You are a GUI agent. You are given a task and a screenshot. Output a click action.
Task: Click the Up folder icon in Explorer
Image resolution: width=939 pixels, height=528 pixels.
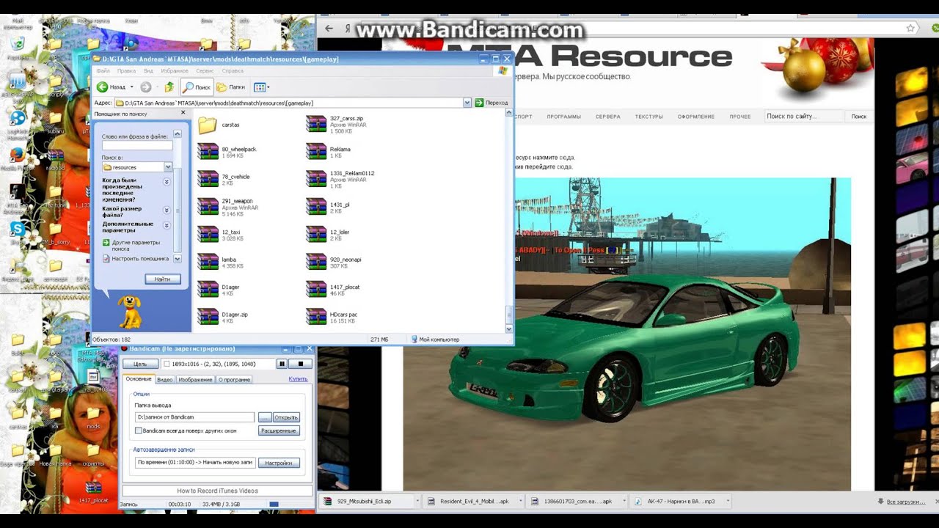pyautogui.click(x=169, y=87)
